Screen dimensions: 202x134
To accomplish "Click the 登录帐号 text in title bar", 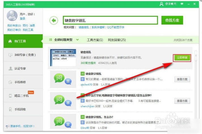I will [171, 4].
